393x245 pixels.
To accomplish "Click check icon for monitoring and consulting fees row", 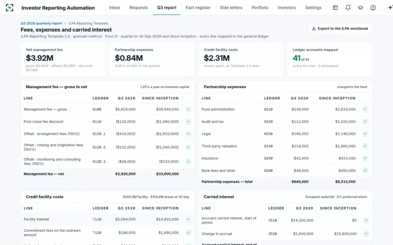I will coord(188,161).
